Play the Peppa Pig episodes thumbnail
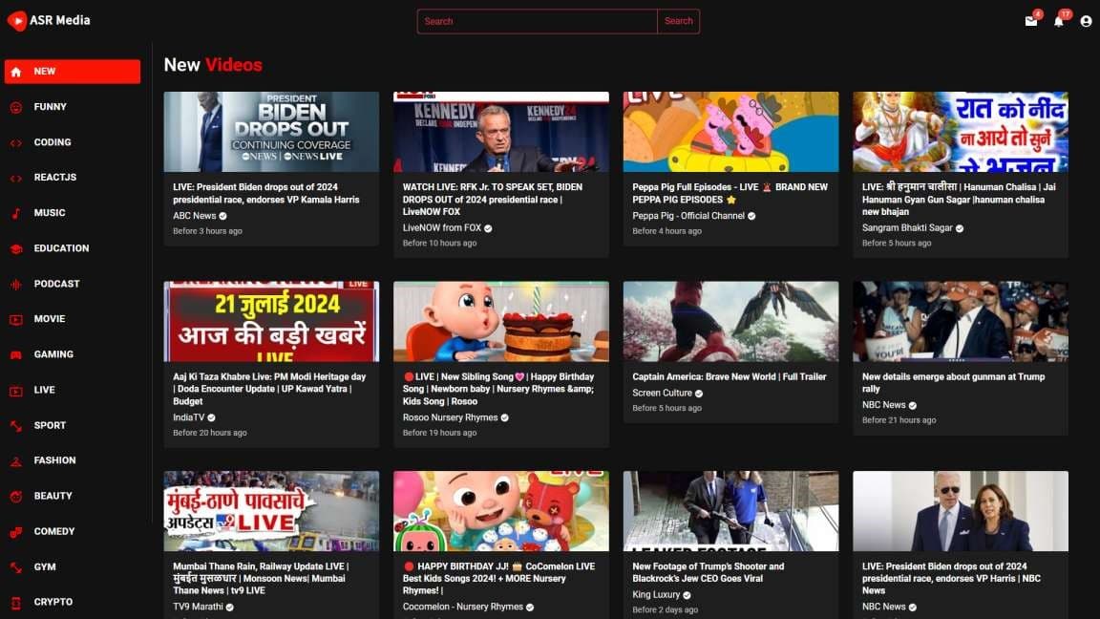 [x=730, y=132]
